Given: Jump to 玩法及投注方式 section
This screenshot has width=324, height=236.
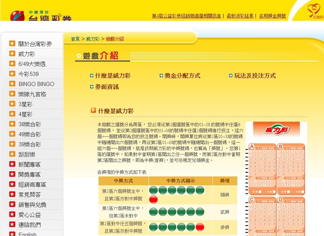Looking at the screenshot, I should (255, 76).
